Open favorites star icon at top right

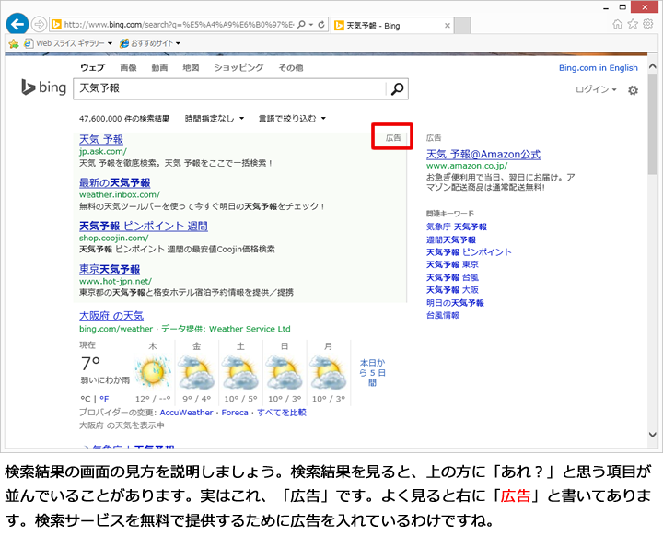click(633, 24)
